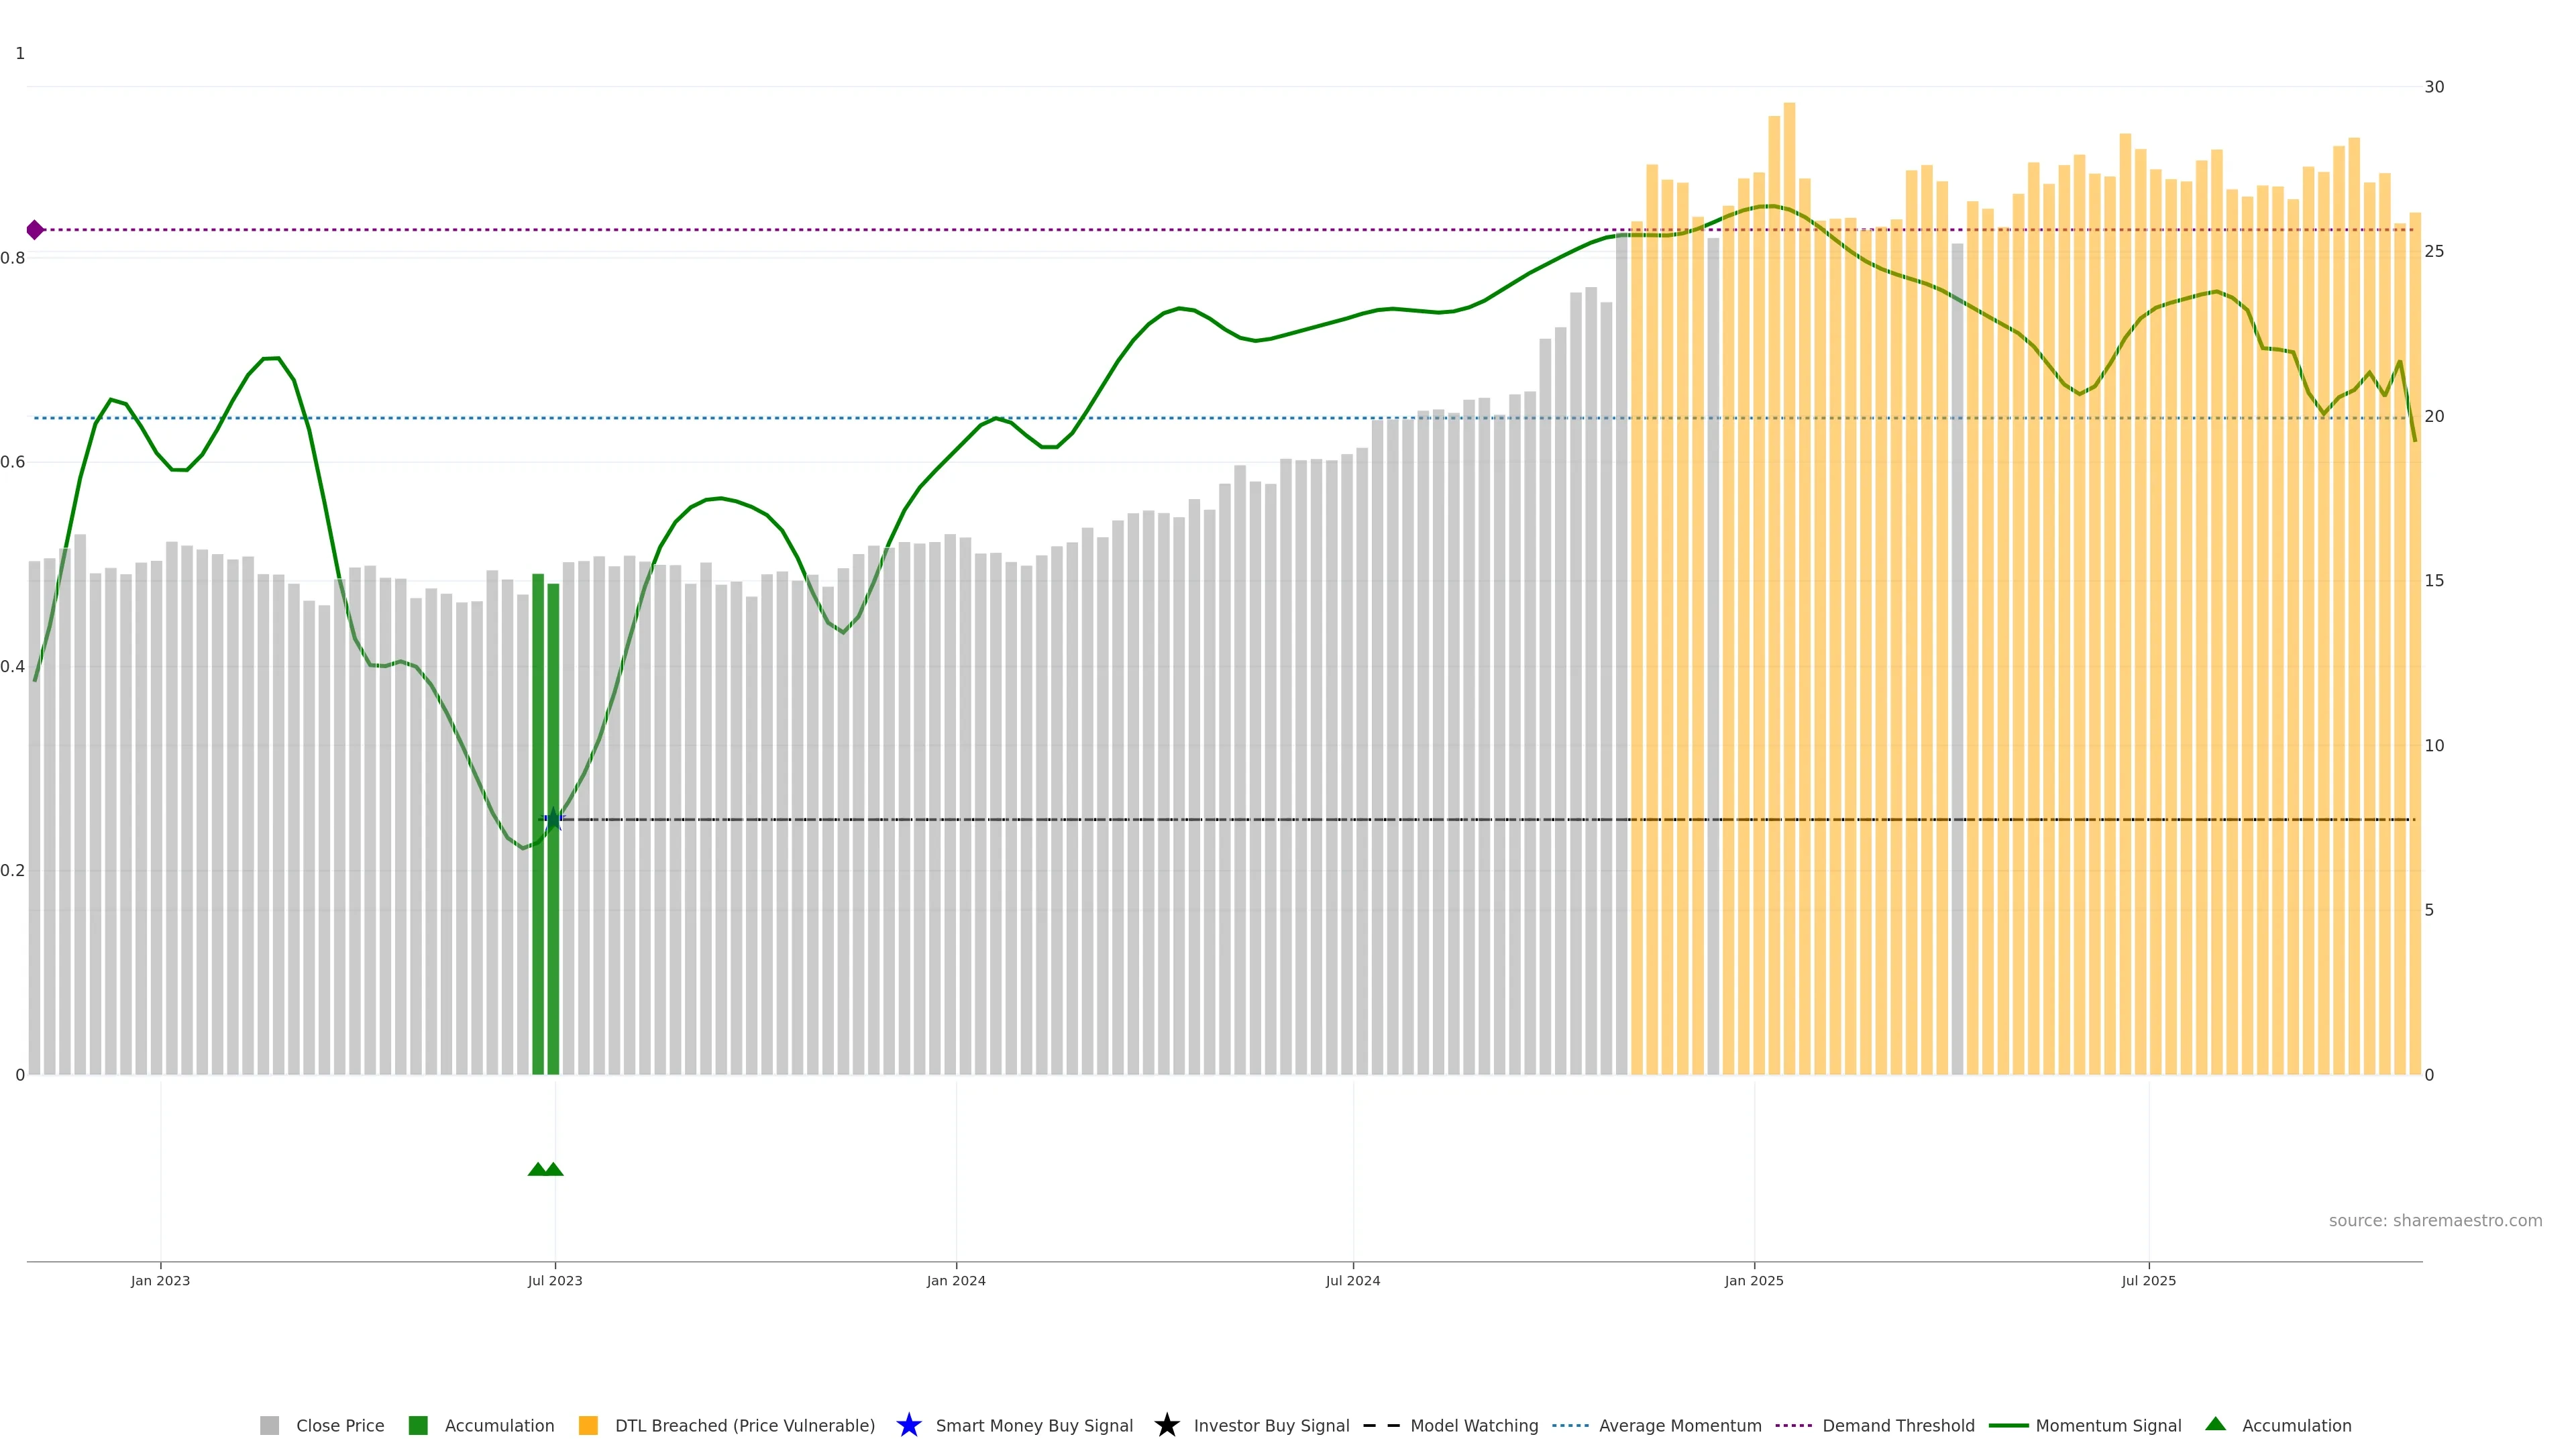The image size is (2576, 1449).
Task: Click the green Accumulation legend square
Action: (418, 1425)
